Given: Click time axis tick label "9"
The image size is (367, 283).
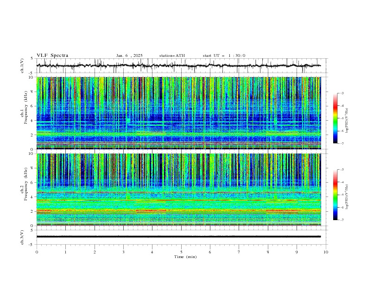Looking at the screenshot, I should pos(297,252).
